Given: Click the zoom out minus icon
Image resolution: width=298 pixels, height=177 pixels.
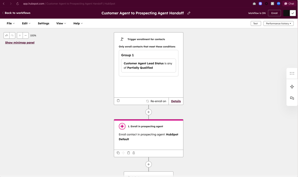Looking at the screenshot, I should (25, 35).
